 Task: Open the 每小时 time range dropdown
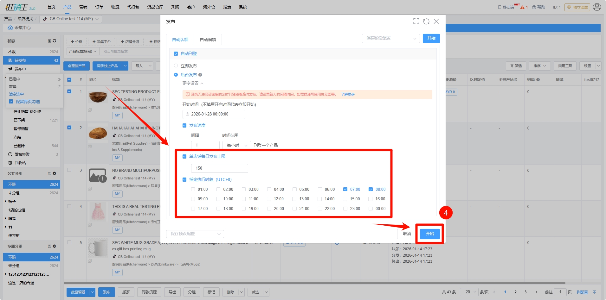[x=237, y=145]
